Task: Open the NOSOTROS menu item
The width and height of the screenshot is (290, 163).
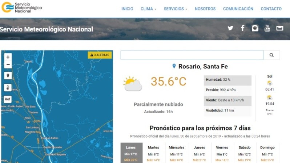Action: (205, 9)
